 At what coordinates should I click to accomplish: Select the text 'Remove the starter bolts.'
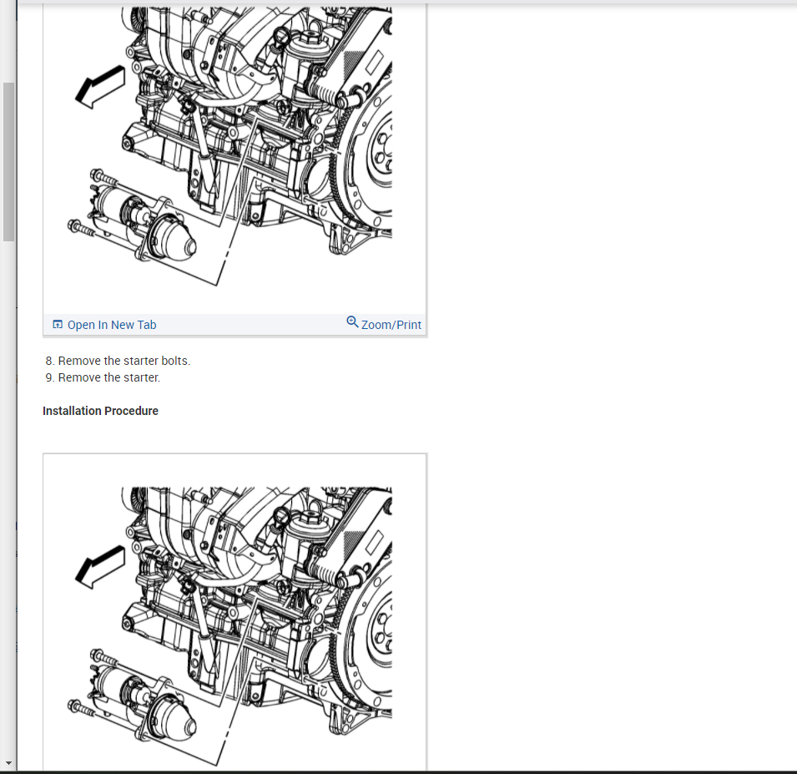click(124, 361)
